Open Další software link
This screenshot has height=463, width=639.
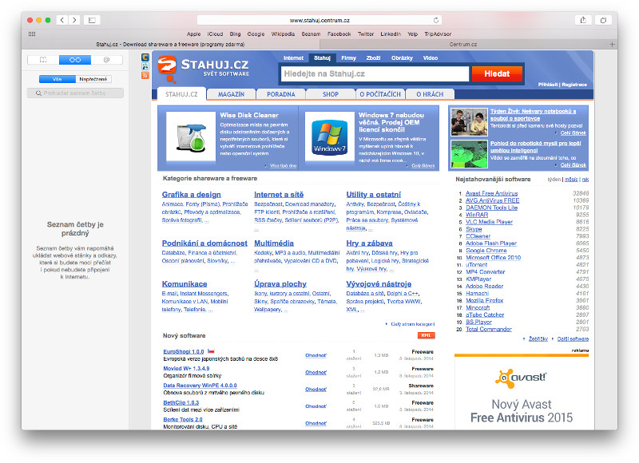[x=573, y=338]
